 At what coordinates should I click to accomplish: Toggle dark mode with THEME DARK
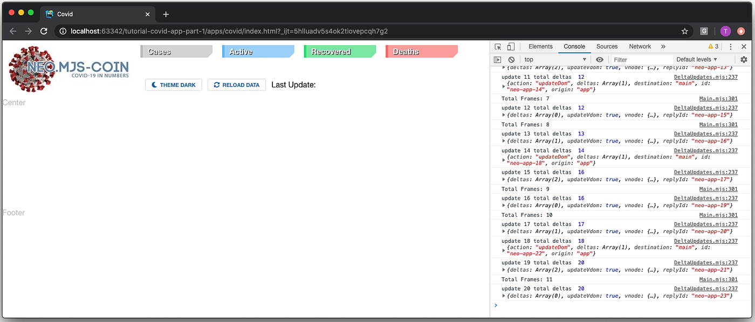173,85
